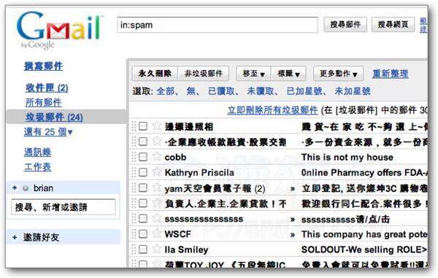Open 收件匣 (2) folder
This screenshot has width=438, height=278.
47,88
